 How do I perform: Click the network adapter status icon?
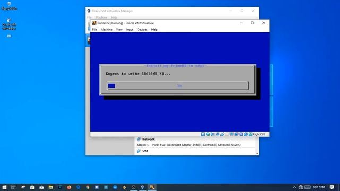[217, 134]
